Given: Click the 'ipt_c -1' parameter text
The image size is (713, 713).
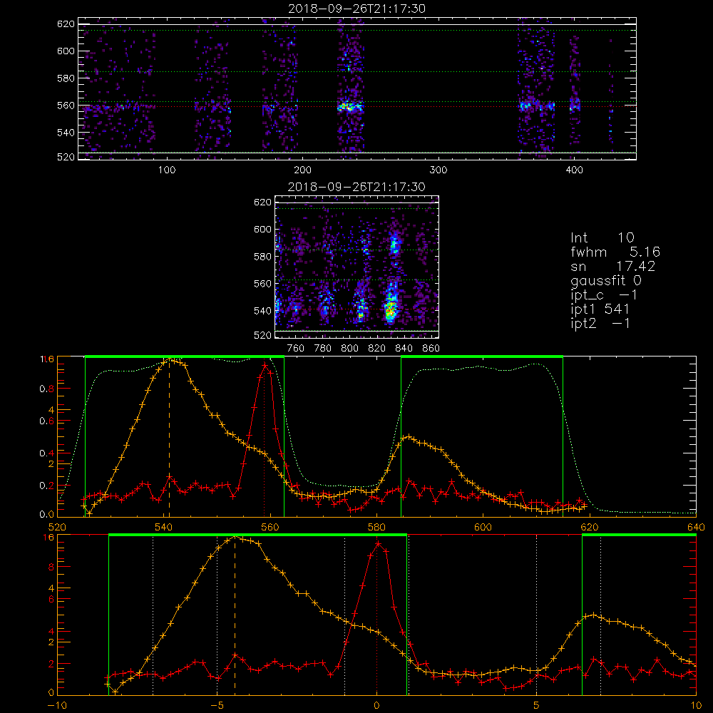Looking at the screenshot, I should click(605, 295).
